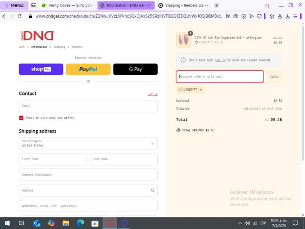Click the Contact Log in link

click(x=152, y=94)
